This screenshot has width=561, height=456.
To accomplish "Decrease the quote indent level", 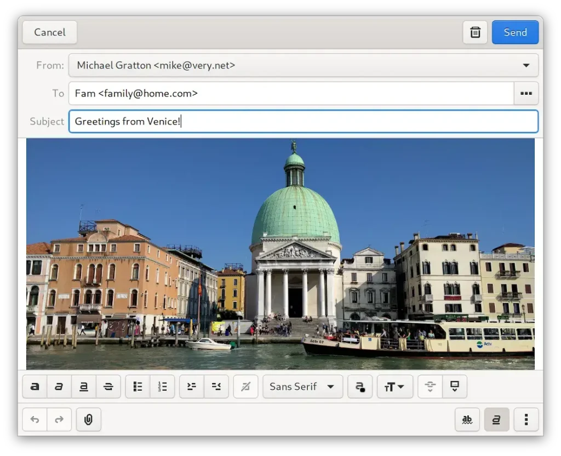I will 216,386.
